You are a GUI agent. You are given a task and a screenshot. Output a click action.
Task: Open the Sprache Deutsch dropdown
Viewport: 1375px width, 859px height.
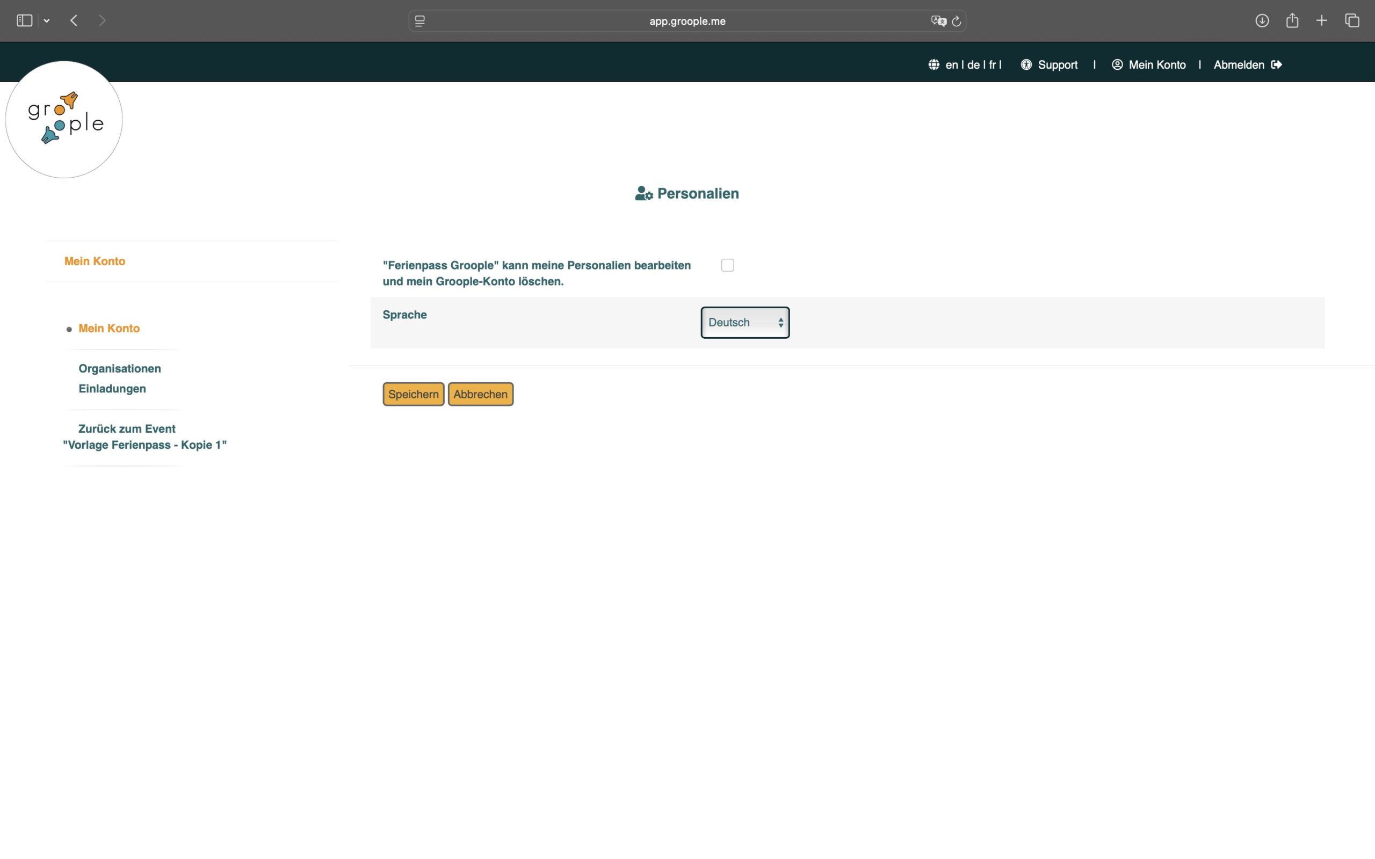click(745, 323)
